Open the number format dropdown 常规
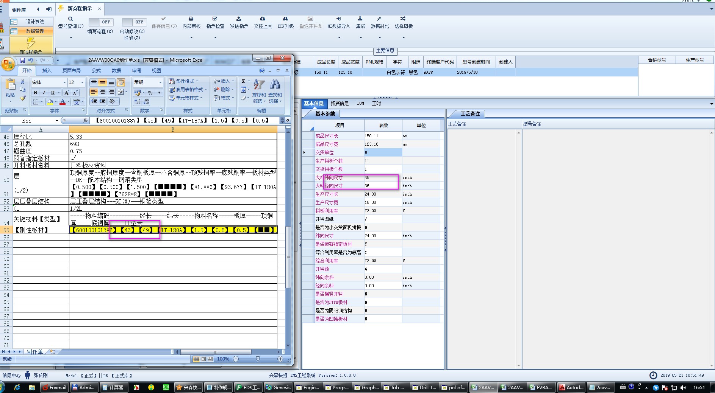715x393 pixels. coord(160,82)
